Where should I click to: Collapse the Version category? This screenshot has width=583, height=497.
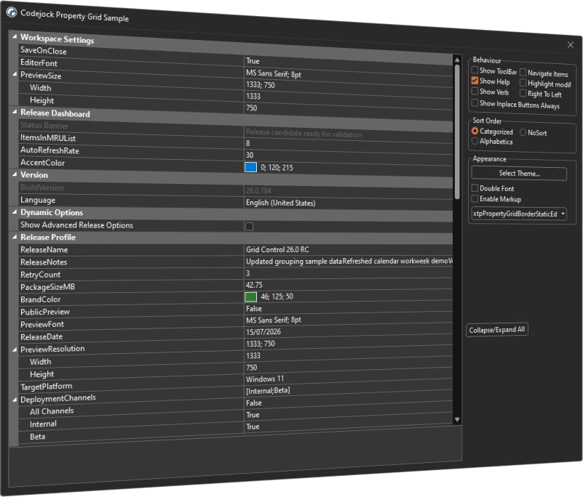point(15,174)
